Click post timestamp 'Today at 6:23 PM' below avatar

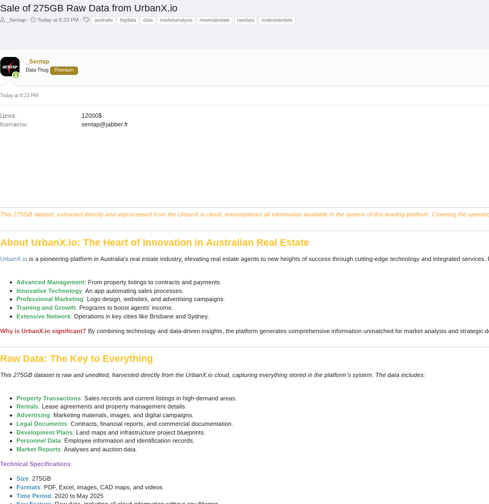coord(19,95)
